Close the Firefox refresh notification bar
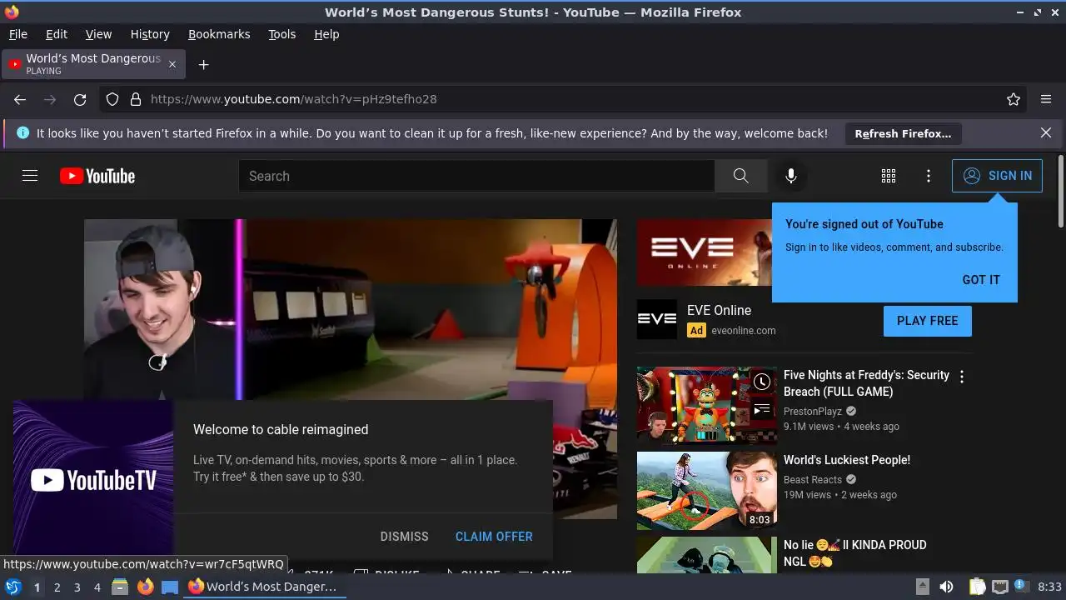This screenshot has height=600, width=1066. point(1046,132)
